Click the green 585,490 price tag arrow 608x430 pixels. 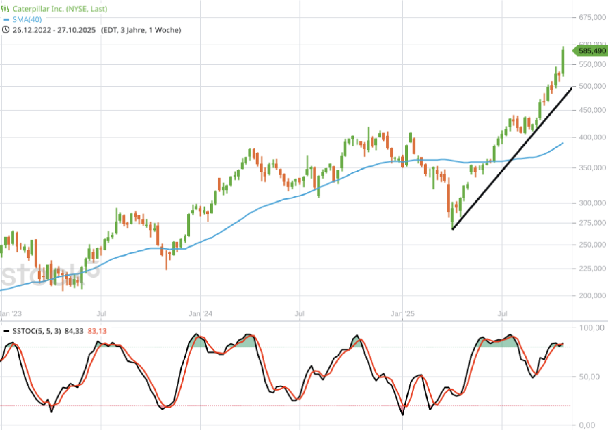tap(591, 51)
